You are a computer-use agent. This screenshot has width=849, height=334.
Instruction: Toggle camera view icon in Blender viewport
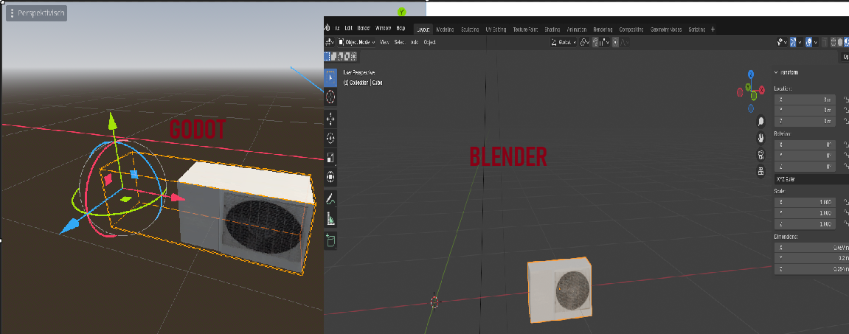760,155
